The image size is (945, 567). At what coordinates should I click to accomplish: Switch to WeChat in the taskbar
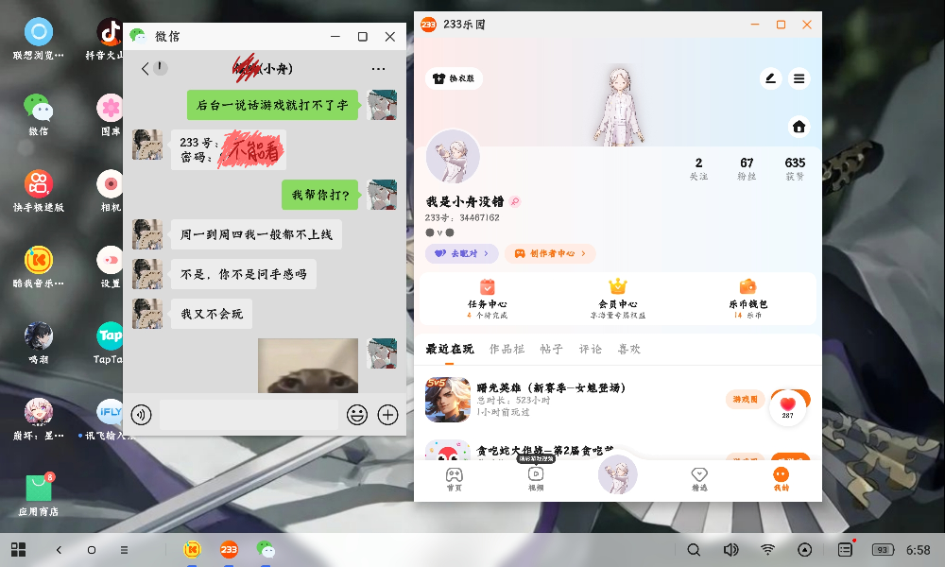click(266, 550)
